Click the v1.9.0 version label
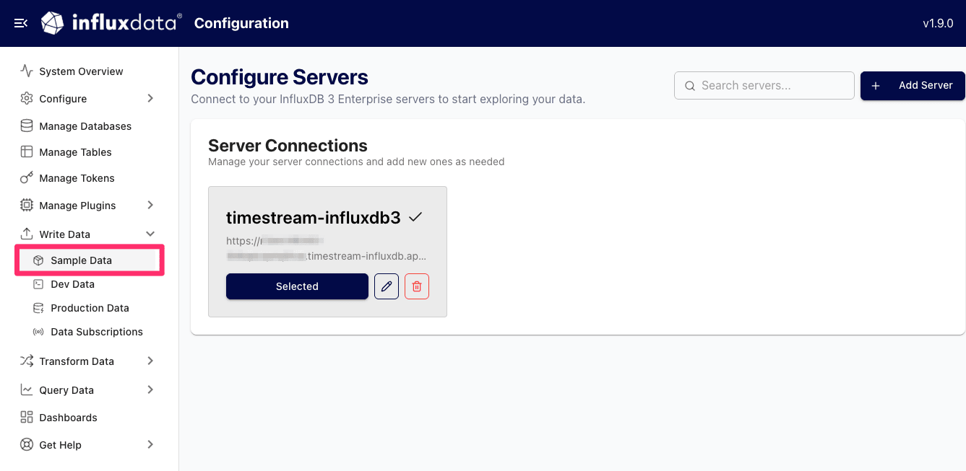The height and width of the screenshot is (471, 966). coord(938,23)
